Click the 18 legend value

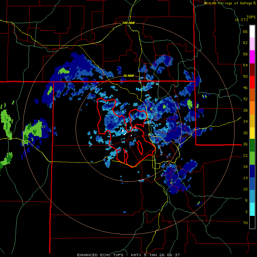pos(245,167)
